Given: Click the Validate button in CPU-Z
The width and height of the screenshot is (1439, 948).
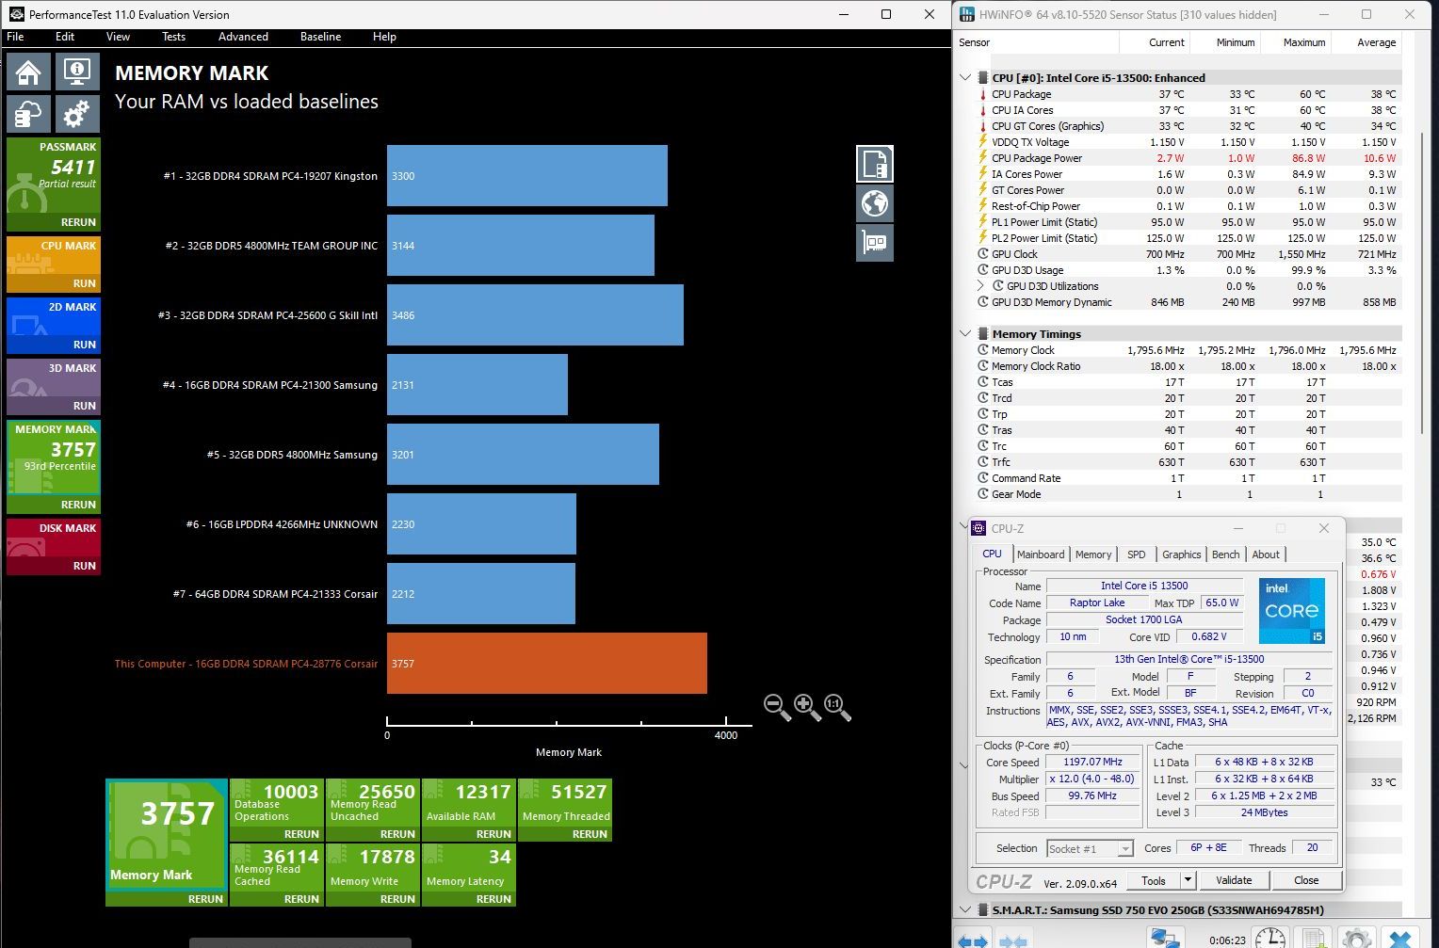Looking at the screenshot, I should [x=1234, y=880].
